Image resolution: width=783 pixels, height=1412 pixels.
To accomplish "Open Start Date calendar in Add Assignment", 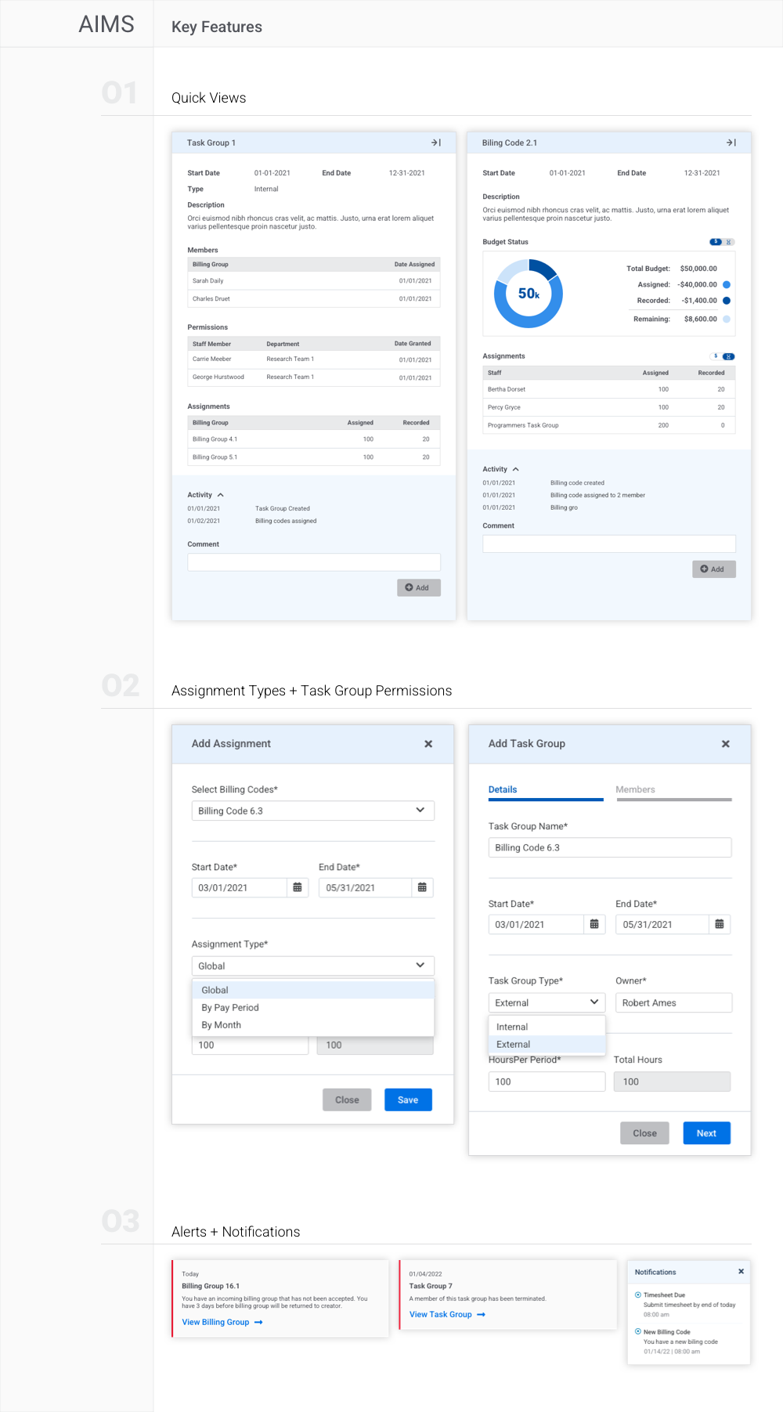I will tap(298, 887).
